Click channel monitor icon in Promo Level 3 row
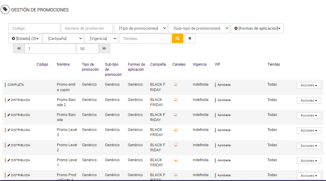The image size is (326, 181). [176, 130]
